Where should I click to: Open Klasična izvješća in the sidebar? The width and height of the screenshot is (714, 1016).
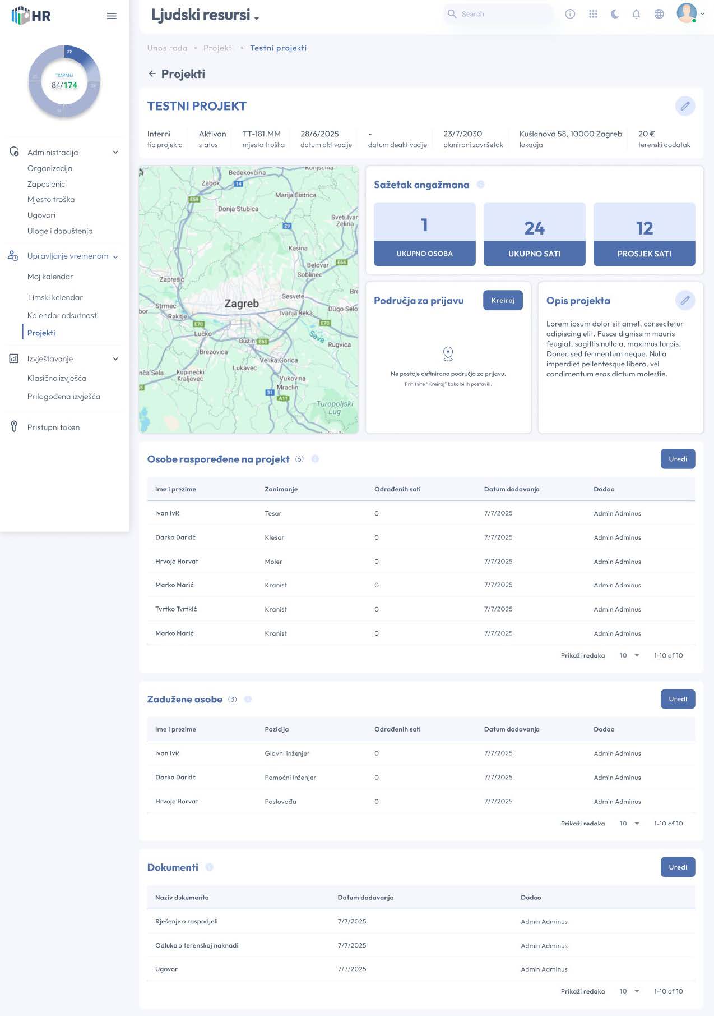(57, 378)
